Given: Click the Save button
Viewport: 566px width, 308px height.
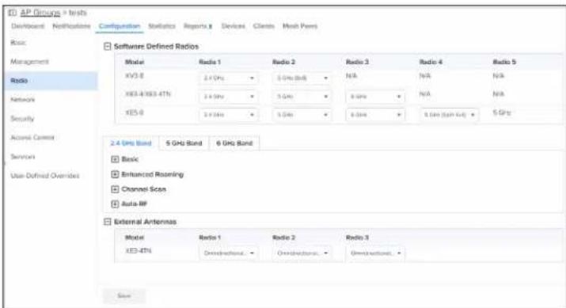Looking at the screenshot, I should click(124, 295).
